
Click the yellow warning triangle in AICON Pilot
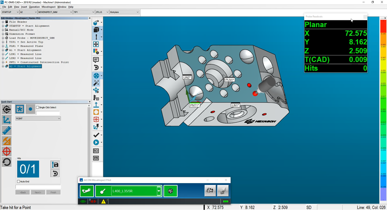[x=103, y=201]
